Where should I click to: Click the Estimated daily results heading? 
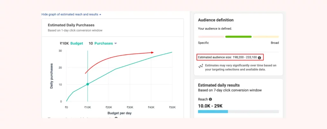[219, 85]
